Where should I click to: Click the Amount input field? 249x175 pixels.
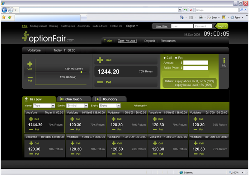click(195, 63)
